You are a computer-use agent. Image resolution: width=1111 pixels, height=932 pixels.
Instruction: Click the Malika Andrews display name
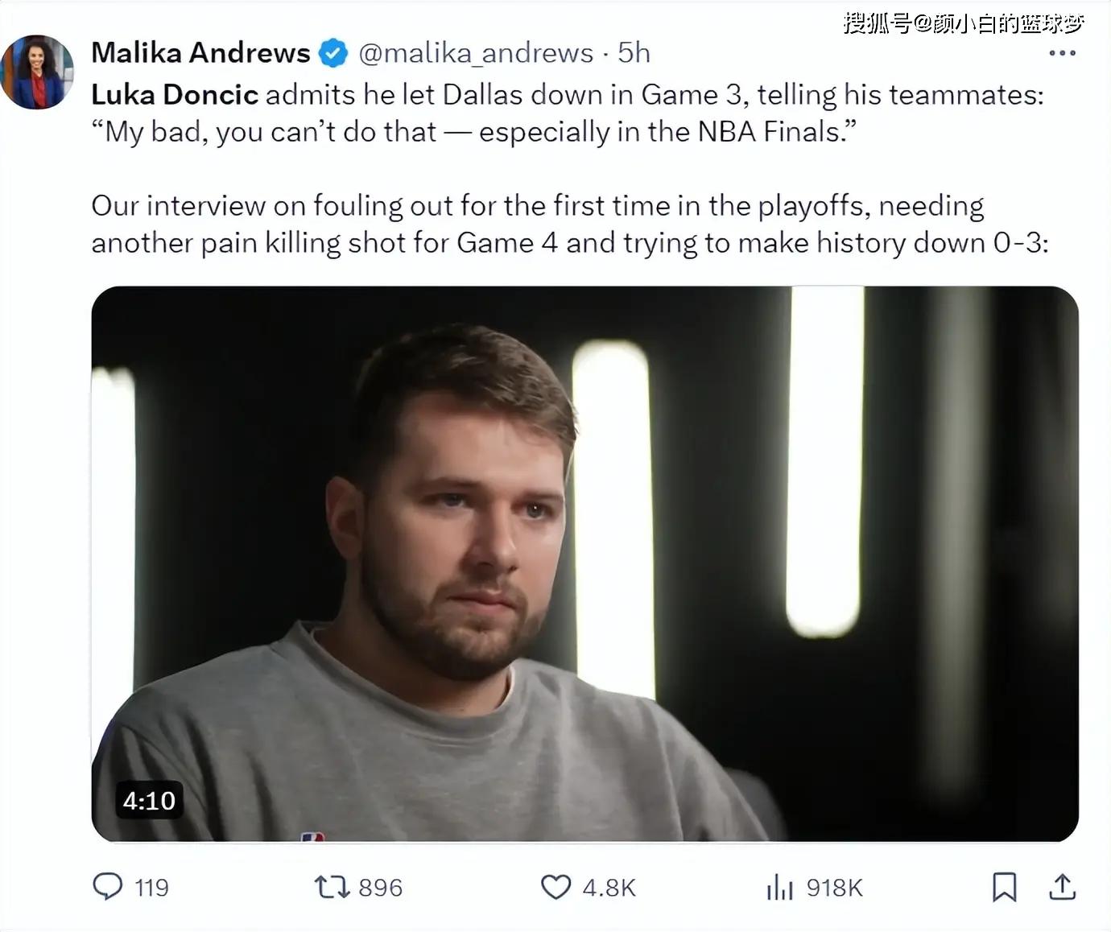(x=200, y=53)
